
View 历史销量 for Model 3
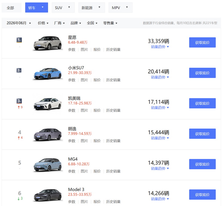[x=113, y=202]
